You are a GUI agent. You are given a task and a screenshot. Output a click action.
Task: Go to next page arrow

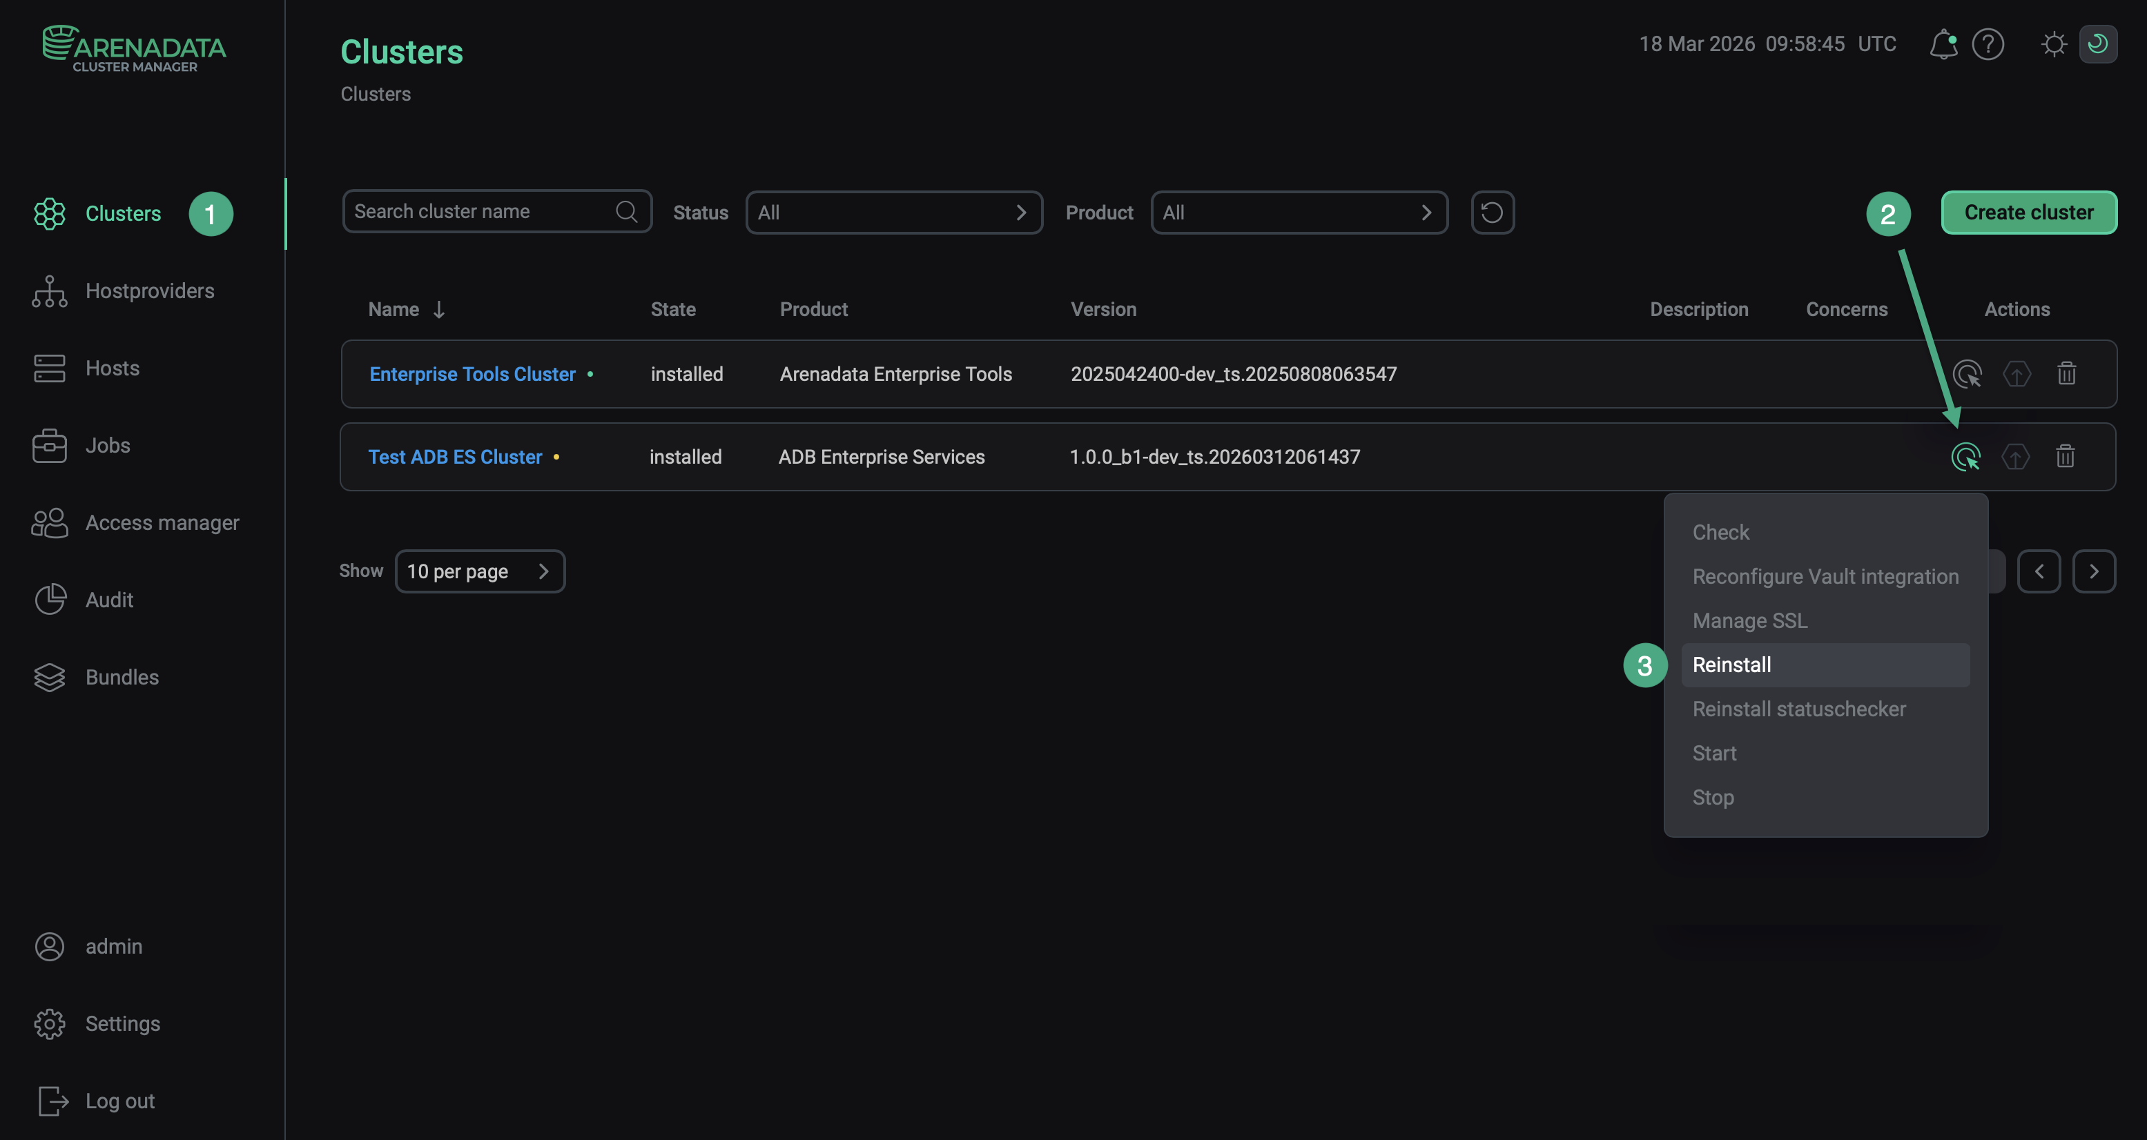(x=2093, y=571)
